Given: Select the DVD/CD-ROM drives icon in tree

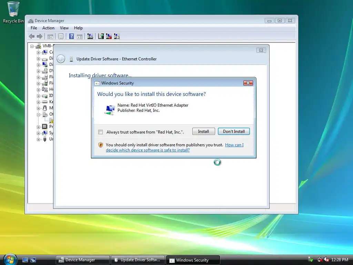Looking at the screenshot, I should pos(45,71).
